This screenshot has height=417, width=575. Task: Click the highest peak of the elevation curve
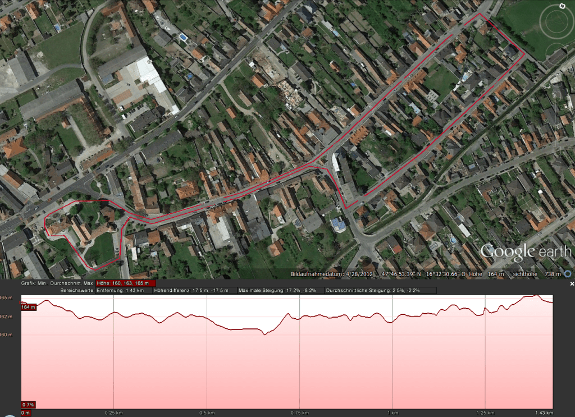point(536,295)
